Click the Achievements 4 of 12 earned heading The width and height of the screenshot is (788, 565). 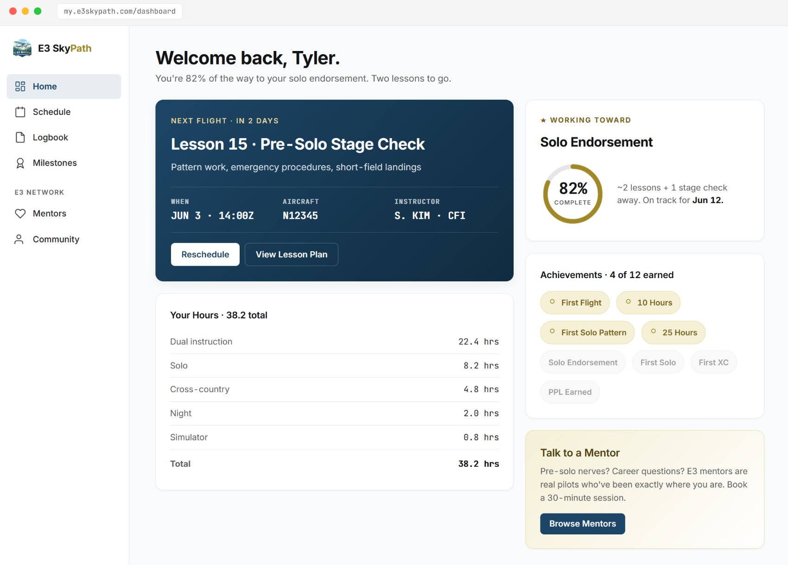pyautogui.click(x=607, y=275)
